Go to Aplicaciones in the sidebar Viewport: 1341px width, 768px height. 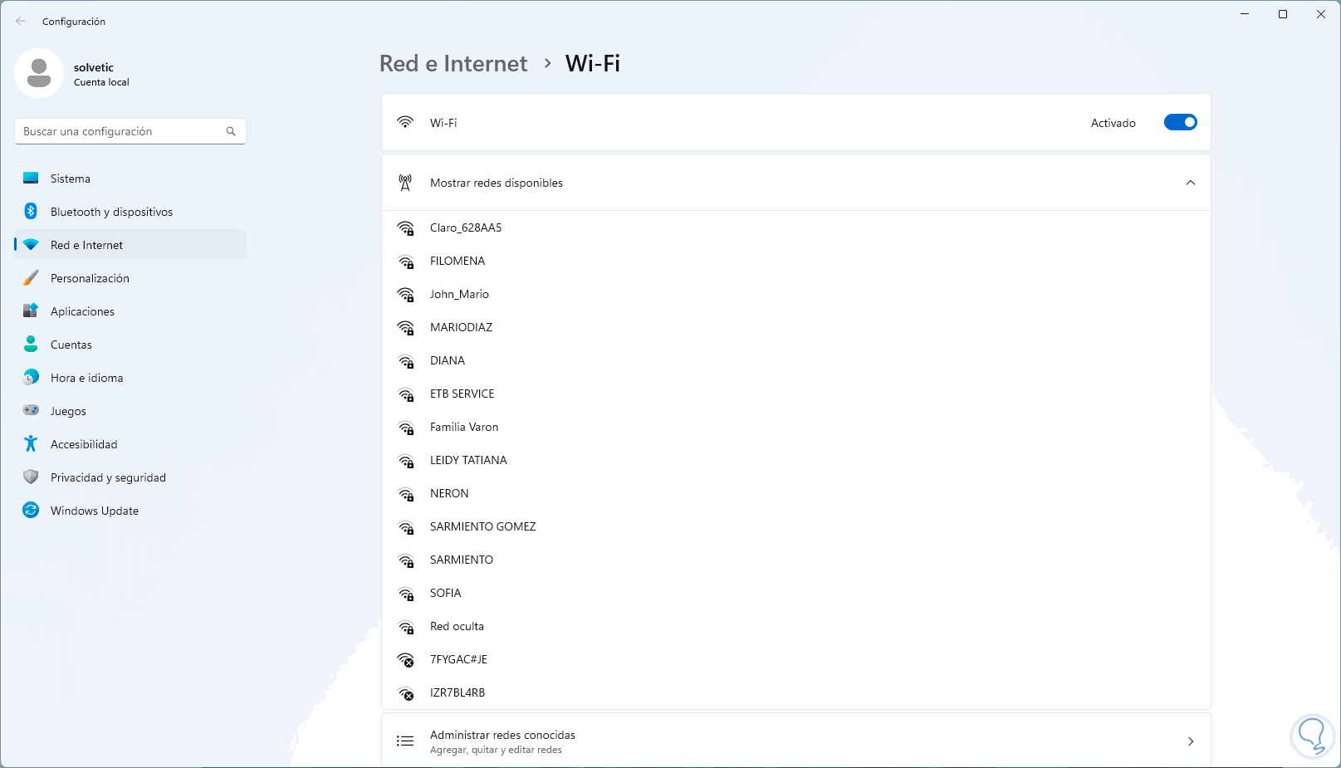click(82, 311)
